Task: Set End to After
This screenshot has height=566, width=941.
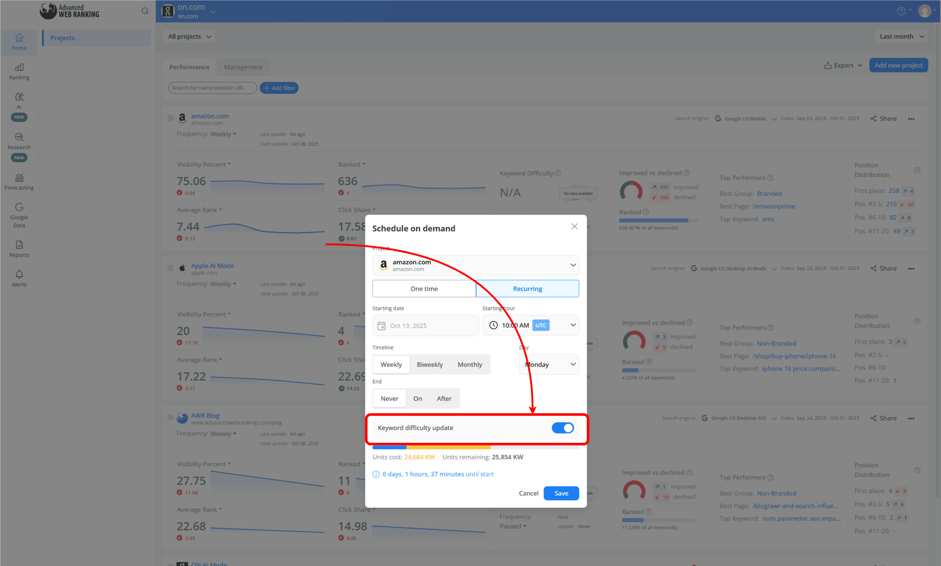Action: [x=444, y=398]
